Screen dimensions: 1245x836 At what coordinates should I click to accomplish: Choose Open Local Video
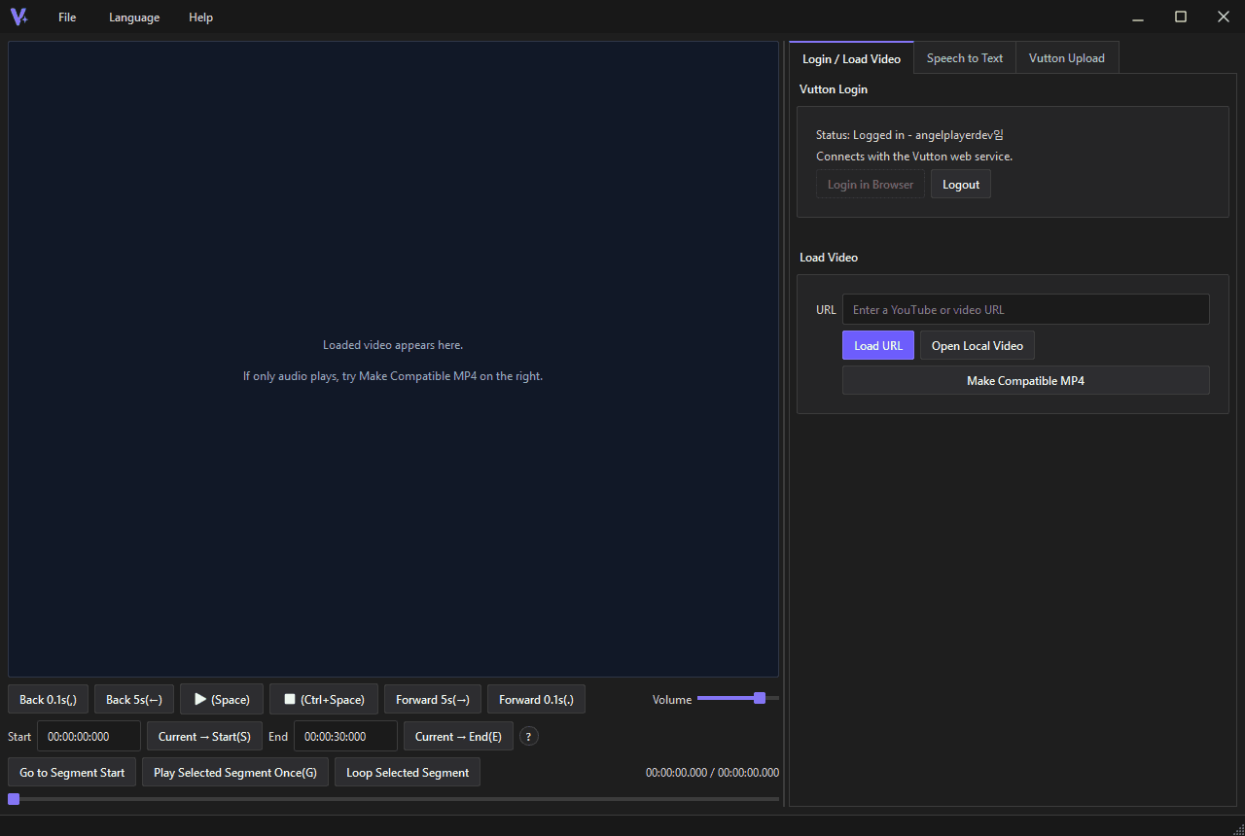(978, 346)
